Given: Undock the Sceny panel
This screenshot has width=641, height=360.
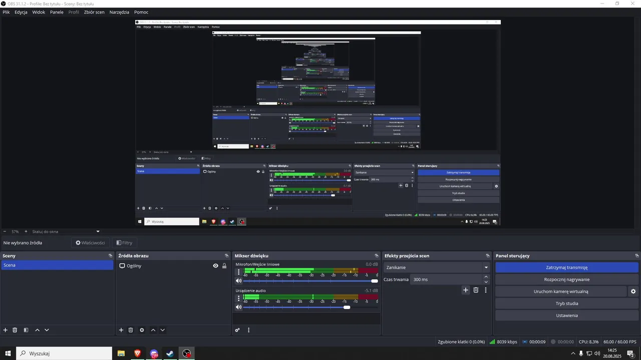Looking at the screenshot, I should pyautogui.click(x=110, y=255).
